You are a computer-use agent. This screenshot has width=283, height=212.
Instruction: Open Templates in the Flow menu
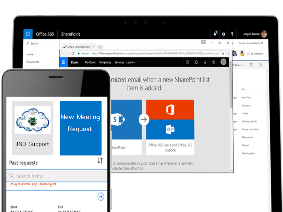pos(105,63)
